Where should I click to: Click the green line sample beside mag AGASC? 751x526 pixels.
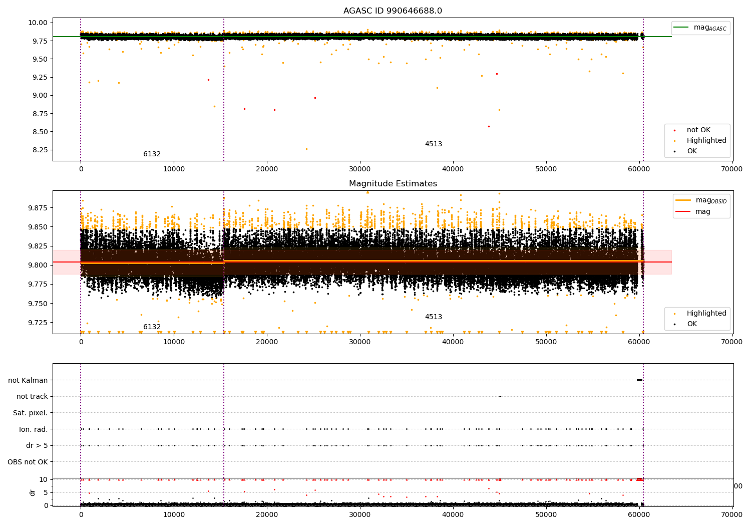point(681,27)
